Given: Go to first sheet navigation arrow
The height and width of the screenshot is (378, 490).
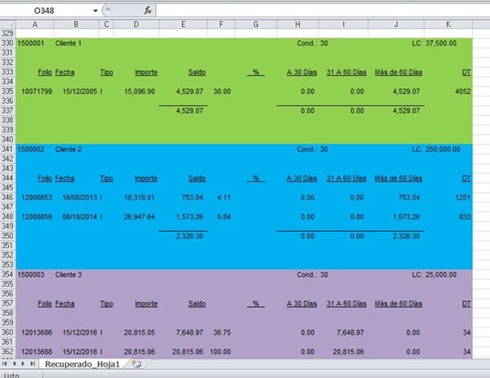Looking at the screenshot, I should (4, 363).
